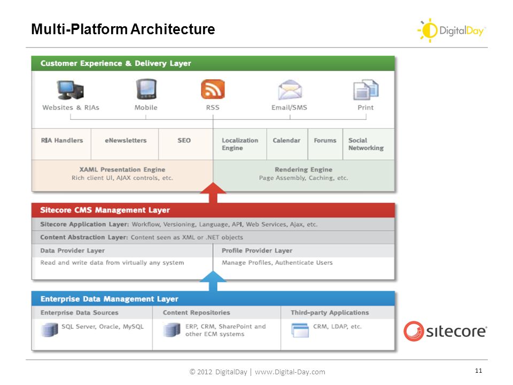Screen dimensions: 513x385
Task: Click the Print label
Action: tap(366, 107)
